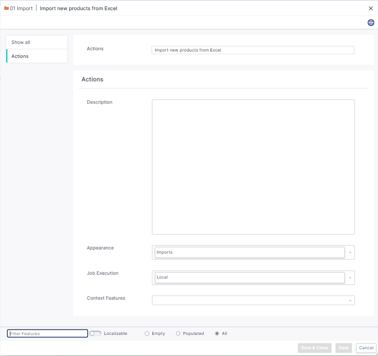378x356 pixels.
Task: Click the Actions name input field
Action: [253, 50]
